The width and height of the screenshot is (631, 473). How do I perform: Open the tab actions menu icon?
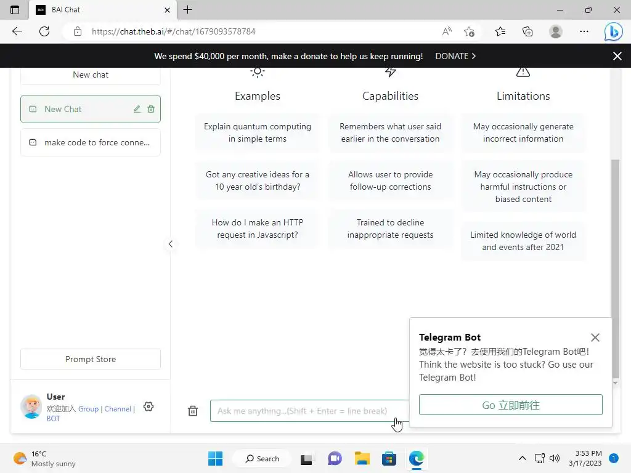pyautogui.click(x=15, y=10)
